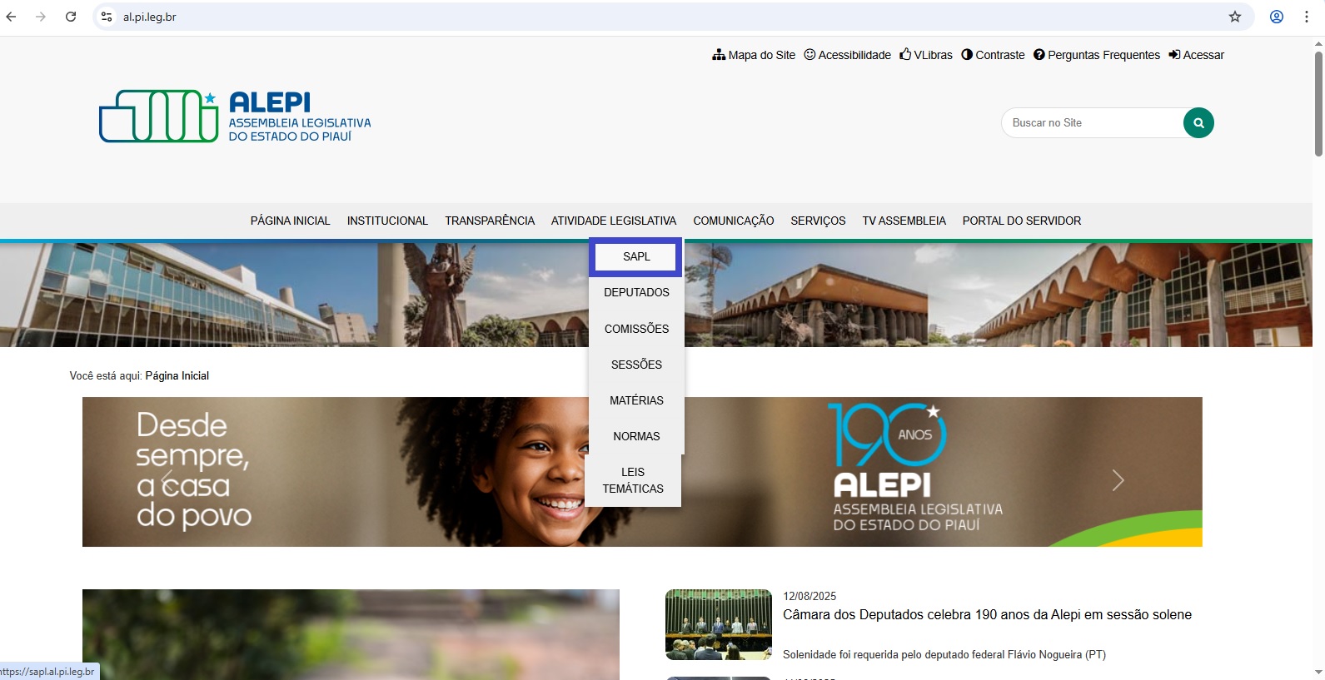Expand the Transparência menu

[x=489, y=221]
